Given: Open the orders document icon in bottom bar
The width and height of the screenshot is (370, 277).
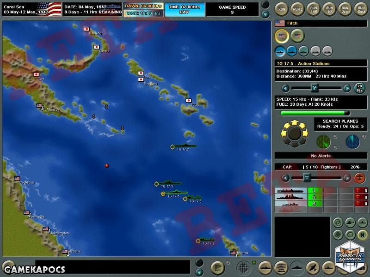Looking at the screenshot, I should [217, 268].
